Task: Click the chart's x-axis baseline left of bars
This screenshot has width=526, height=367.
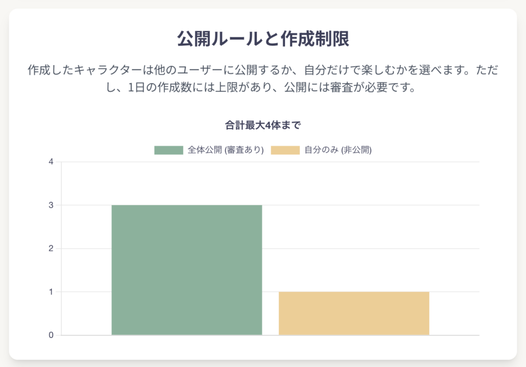Action: 86,335
